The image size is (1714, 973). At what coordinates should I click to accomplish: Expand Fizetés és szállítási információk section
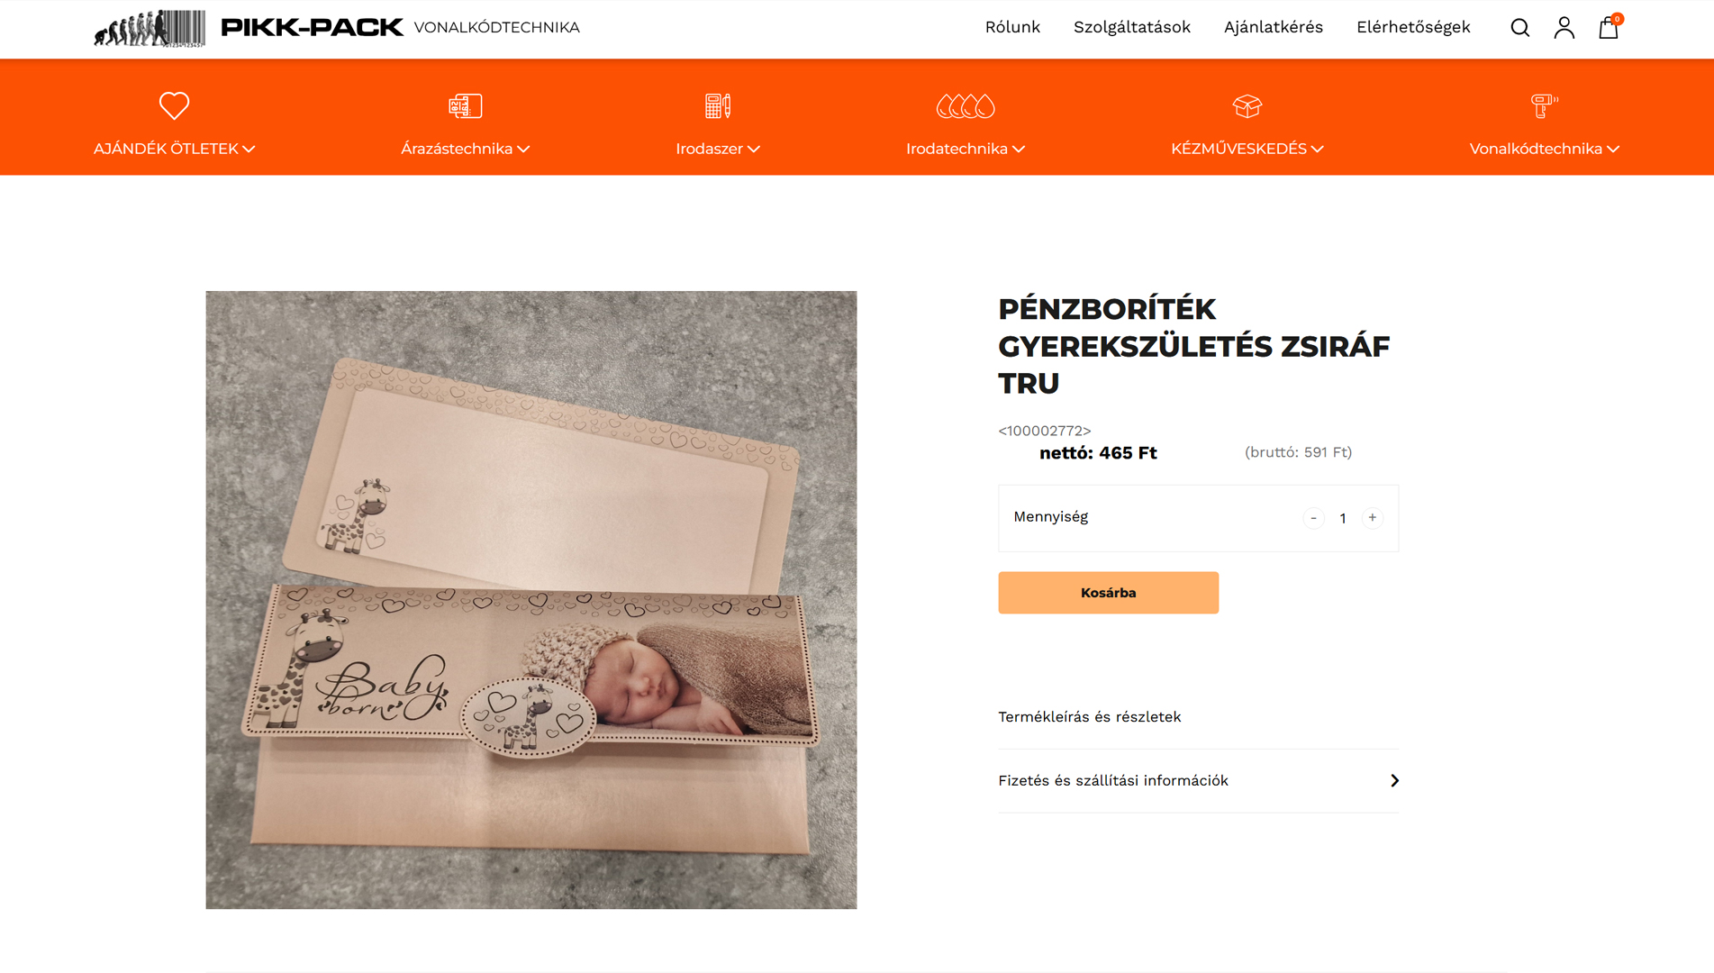pyautogui.click(x=1198, y=781)
